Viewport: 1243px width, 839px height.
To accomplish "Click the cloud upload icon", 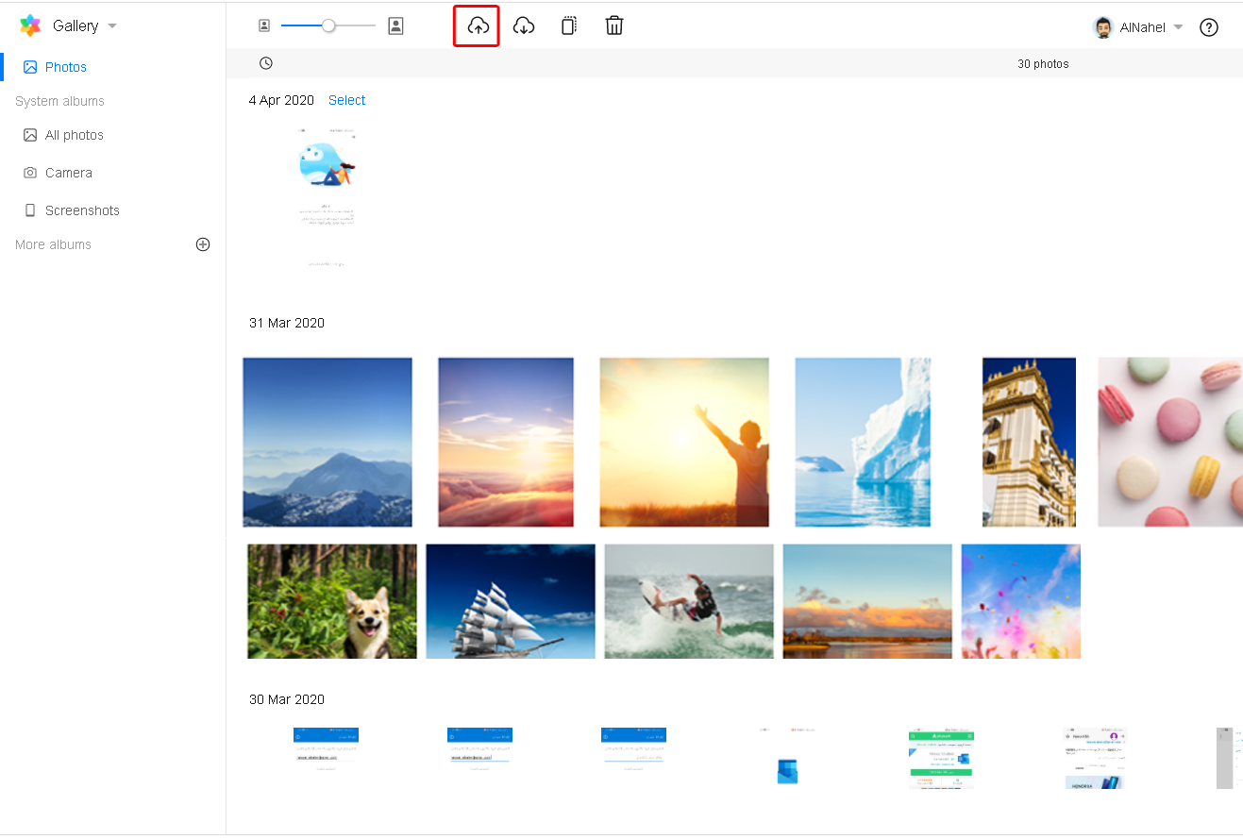I will (479, 26).
